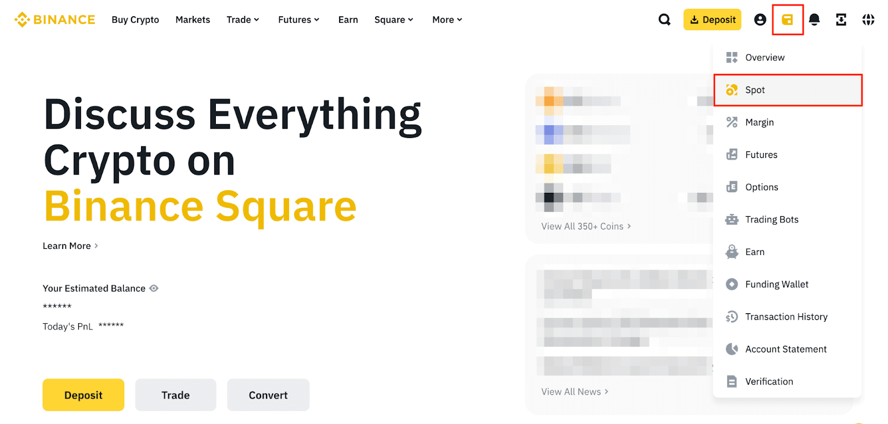
Task: Toggle estimated balance visibility eye
Action: tap(154, 288)
